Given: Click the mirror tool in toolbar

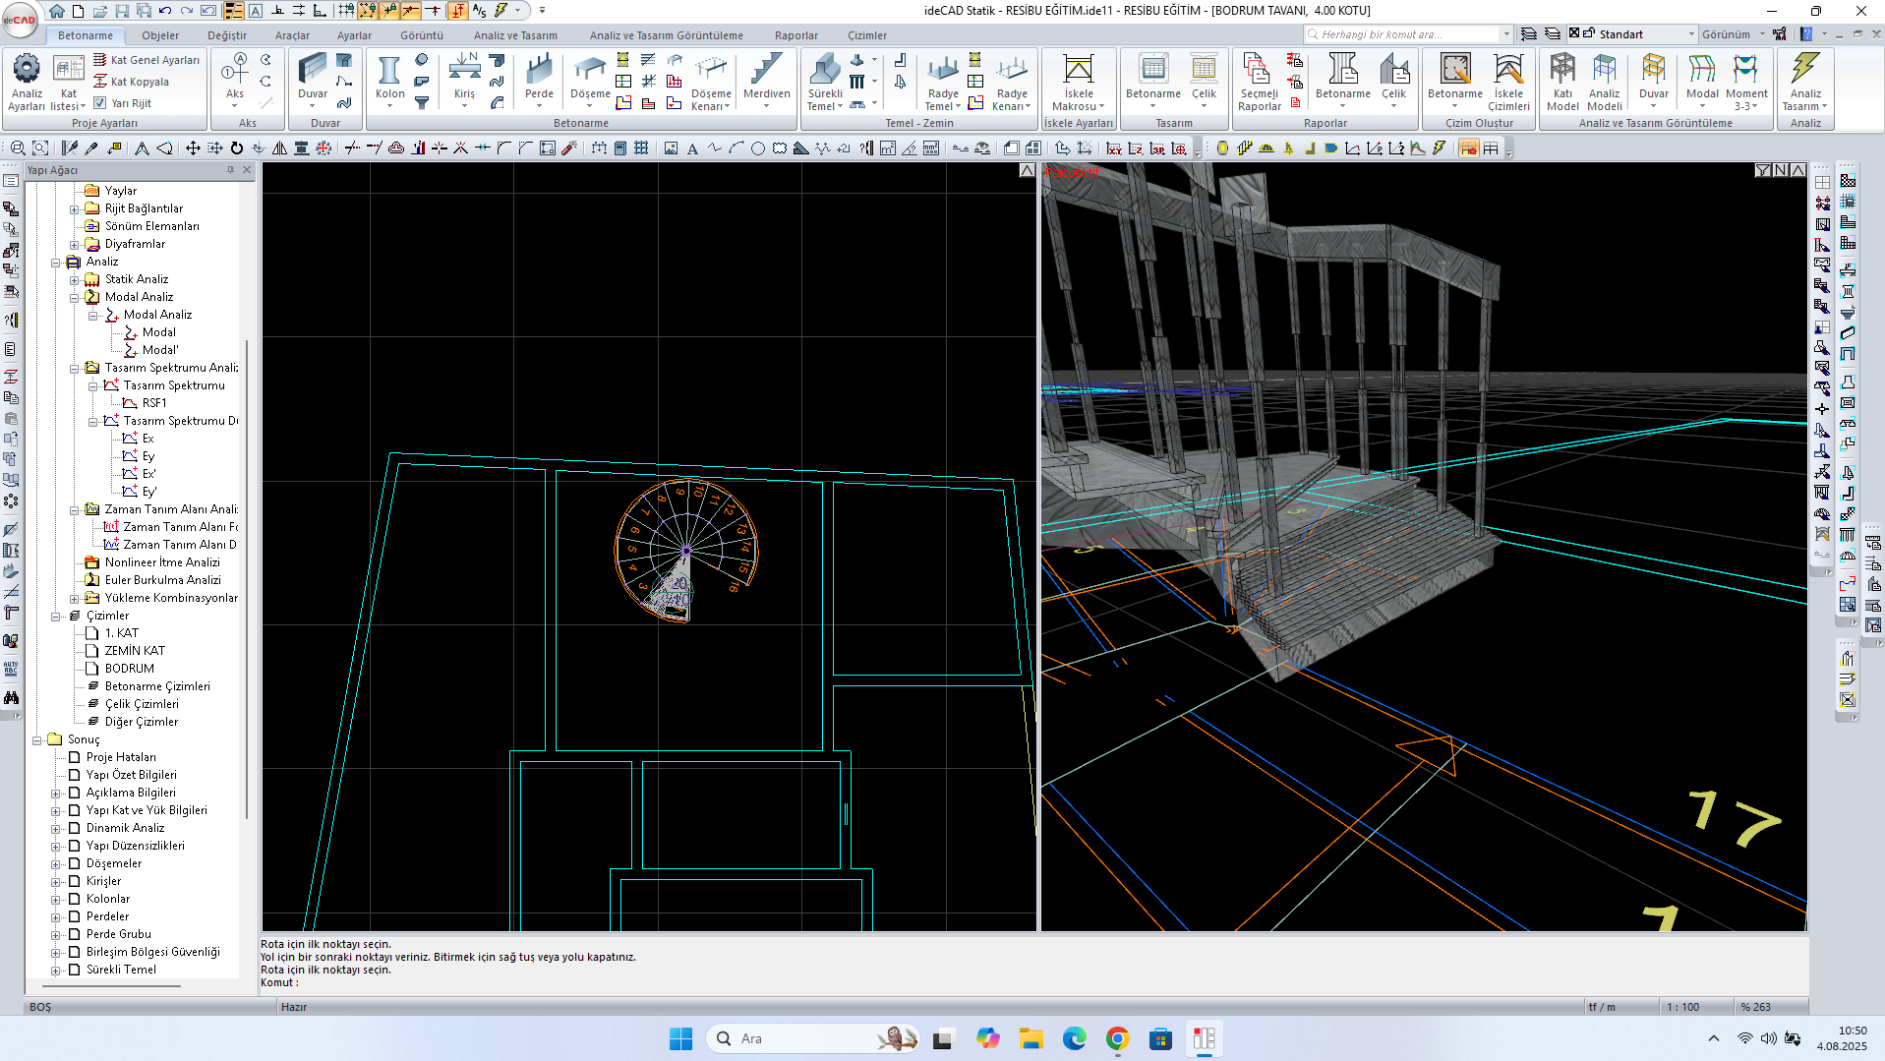Looking at the screenshot, I should [x=280, y=148].
